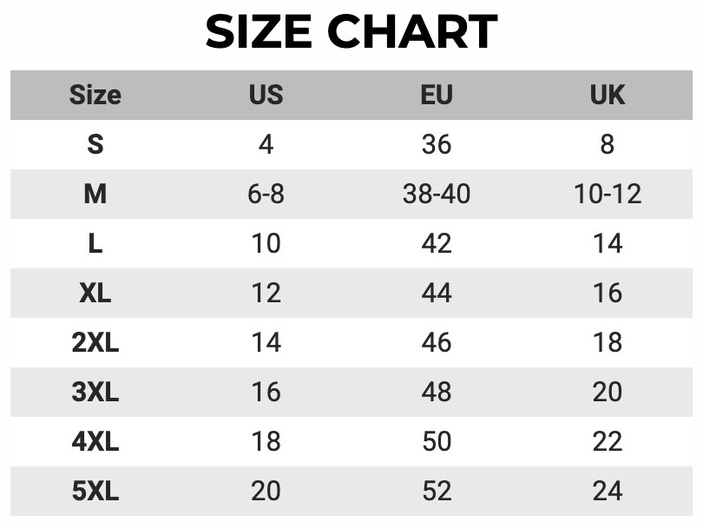Click the L size row label
703x522 pixels.
tap(95, 243)
